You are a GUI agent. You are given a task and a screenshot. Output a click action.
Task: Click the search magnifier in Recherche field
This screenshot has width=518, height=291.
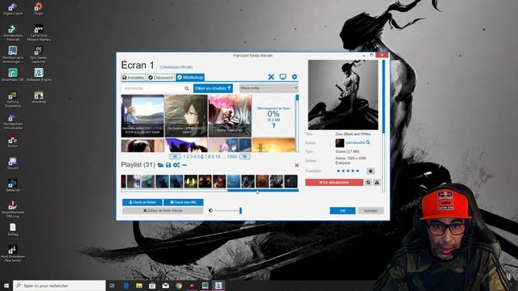[x=187, y=88]
